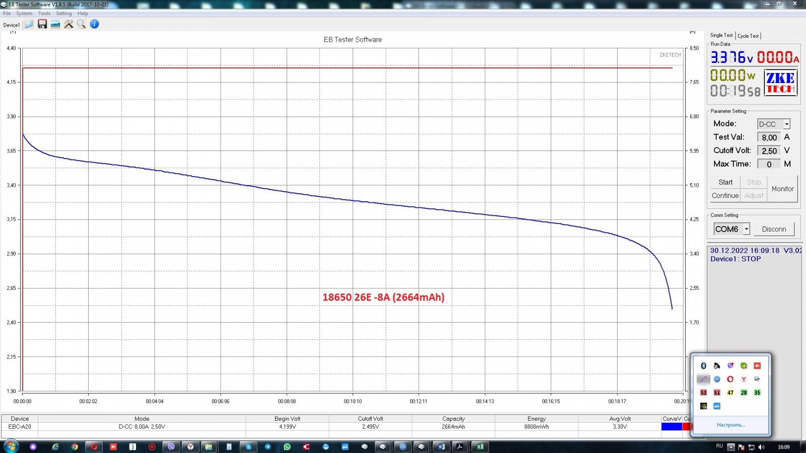The image size is (806, 453).
Task: Click the volume speaker tray icon
Action: pyautogui.click(x=761, y=447)
